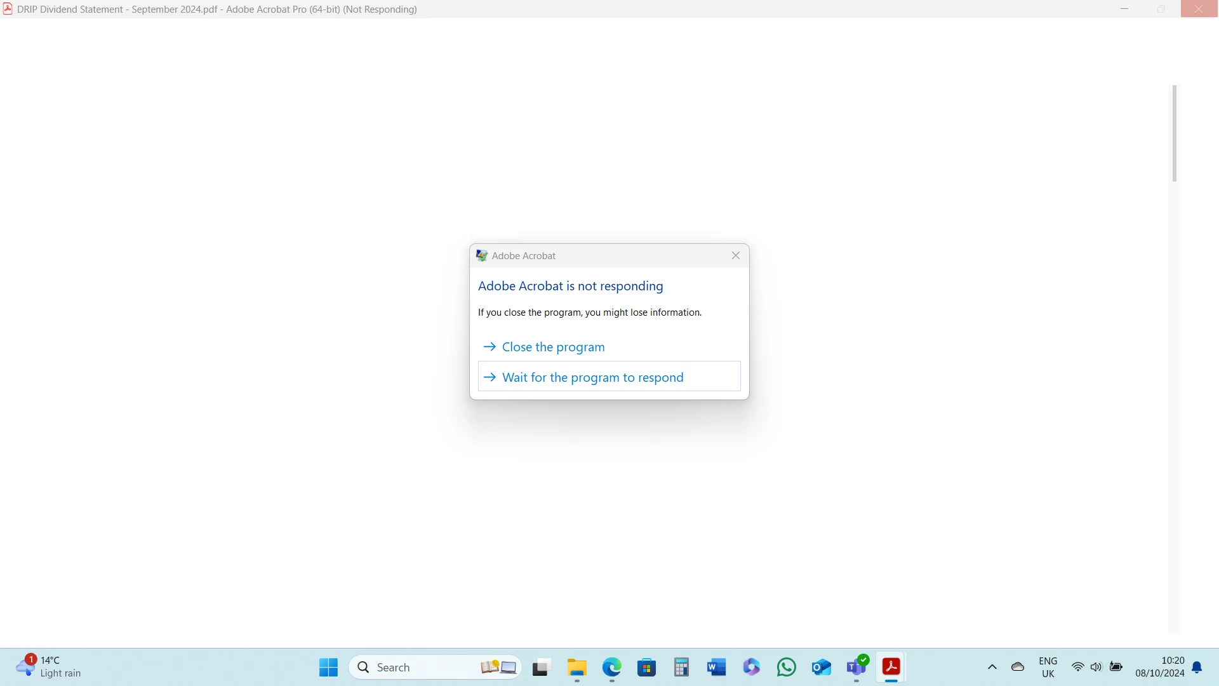Open the notifications bell icon
The height and width of the screenshot is (686, 1219).
(1197, 667)
